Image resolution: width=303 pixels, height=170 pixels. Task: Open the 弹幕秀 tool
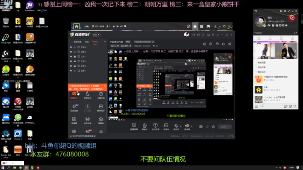[x=101, y=121]
